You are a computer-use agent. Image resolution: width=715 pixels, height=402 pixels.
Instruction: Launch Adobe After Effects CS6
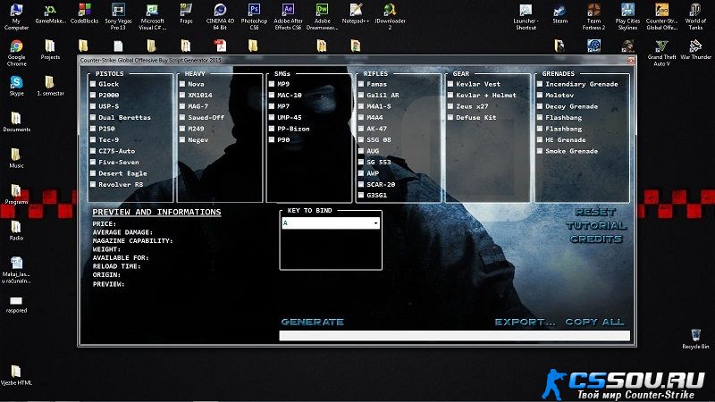288,16
